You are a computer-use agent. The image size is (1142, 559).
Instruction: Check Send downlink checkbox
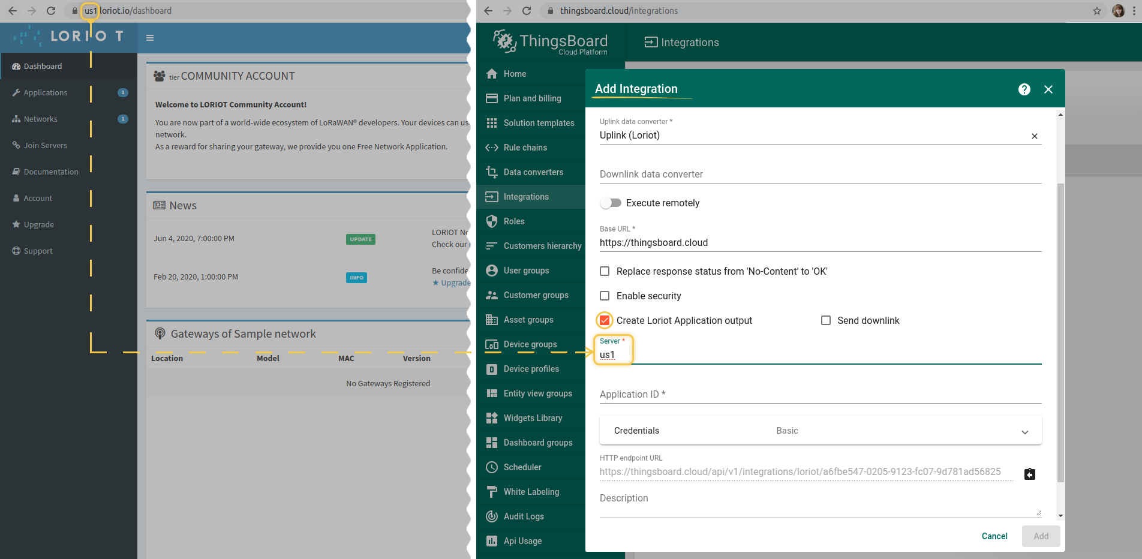point(826,320)
